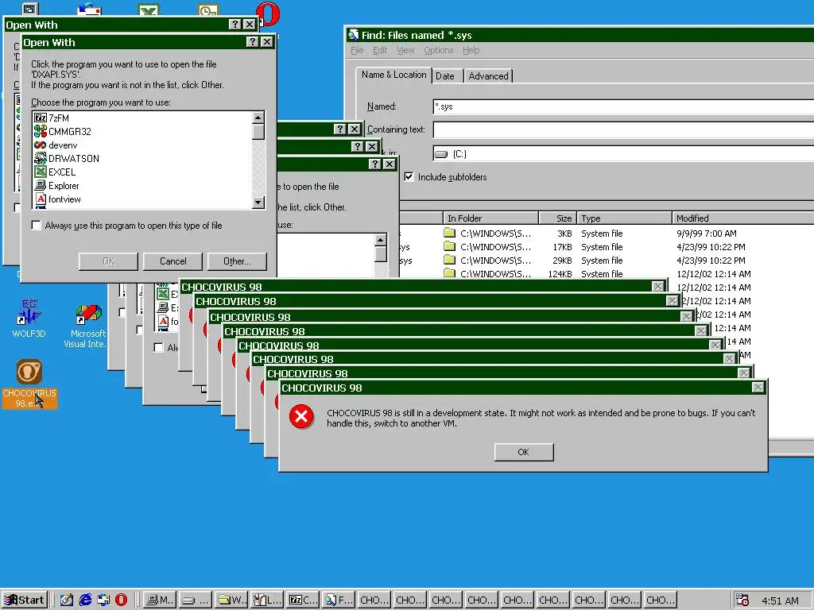
Task: Select CHOCOVIRUS 98.exe desktop icon
Action: click(x=29, y=384)
